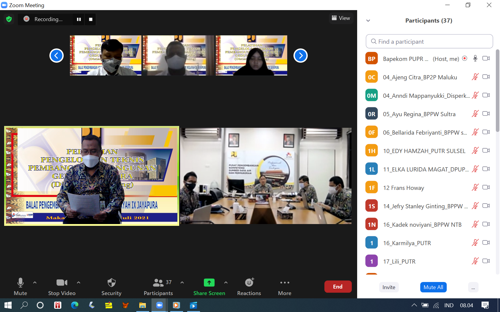Select the meeting room table video

point(266,176)
